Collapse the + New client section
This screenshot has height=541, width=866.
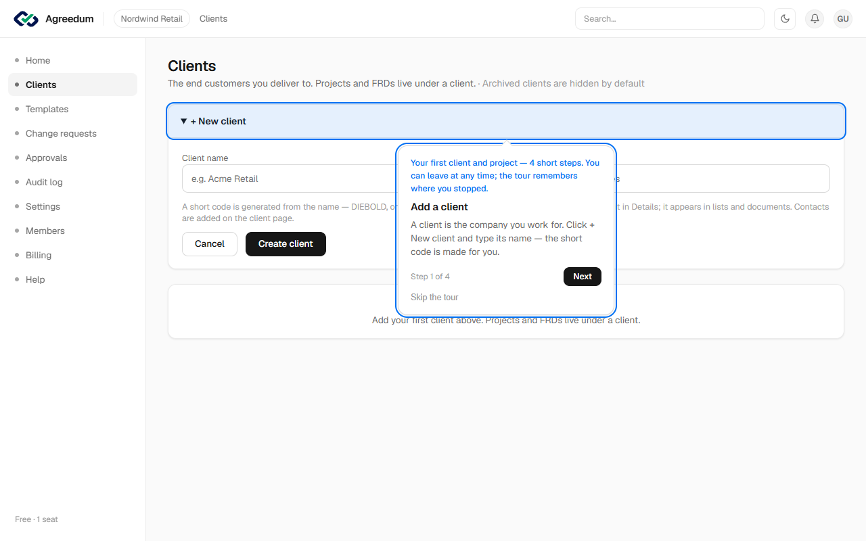click(506, 121)
